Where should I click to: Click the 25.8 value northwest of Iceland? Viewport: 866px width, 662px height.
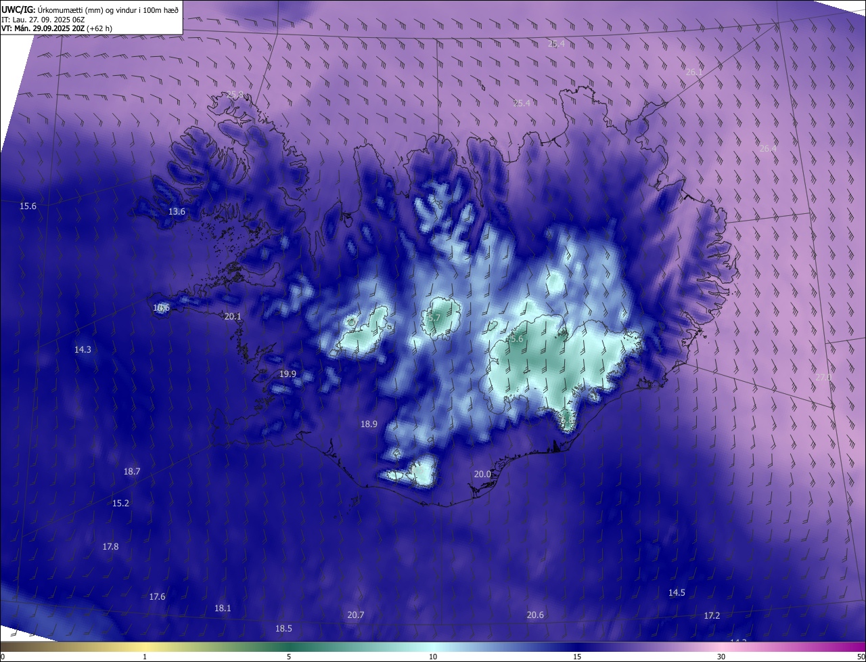235,94
